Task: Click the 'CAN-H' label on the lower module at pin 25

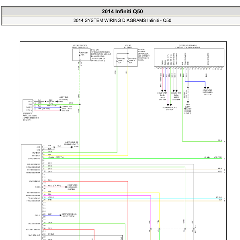Action: [37, 215]
